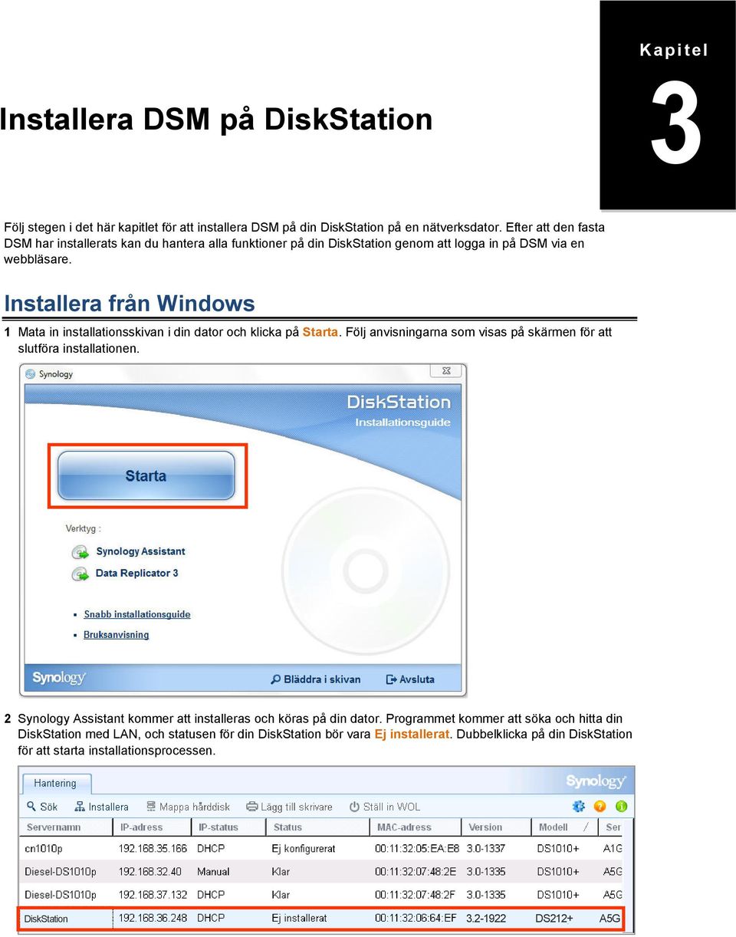Screen dimensions: 736x937
Task: Sort by IP-status column header
Action: [x=228, y=827]
